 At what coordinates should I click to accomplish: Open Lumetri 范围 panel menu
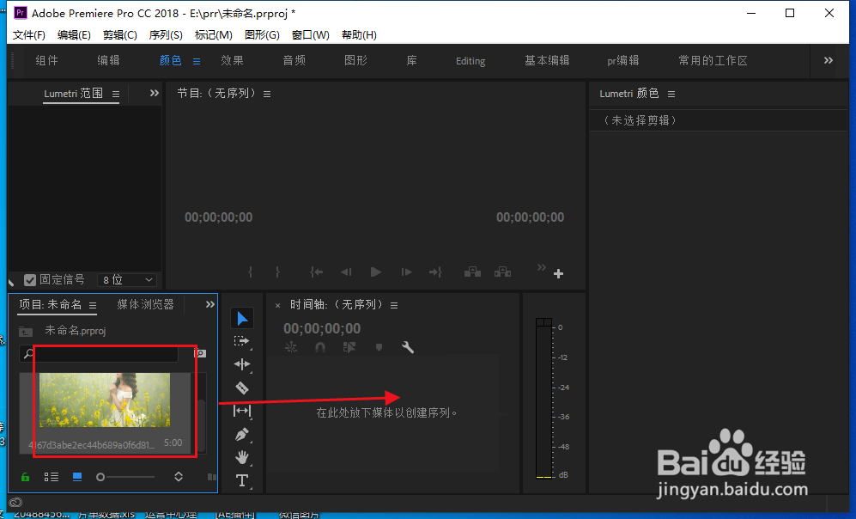pos(116,94)
